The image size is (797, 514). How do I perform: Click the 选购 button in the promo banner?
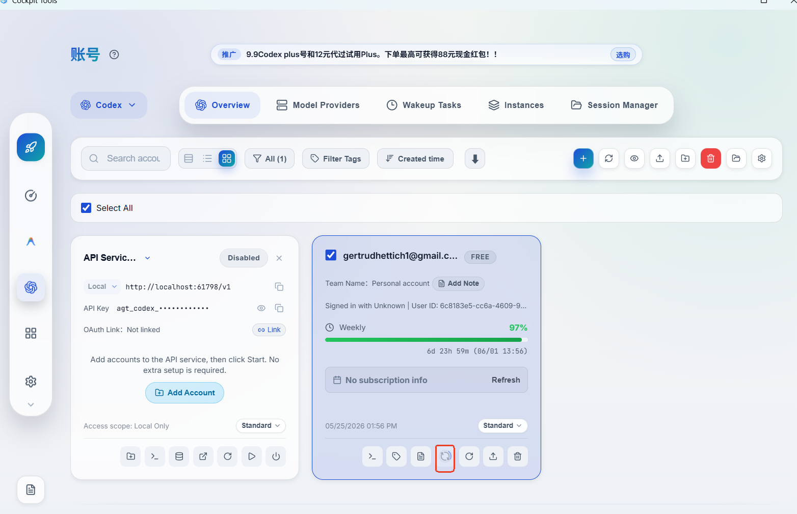click(x=623, y=55)
